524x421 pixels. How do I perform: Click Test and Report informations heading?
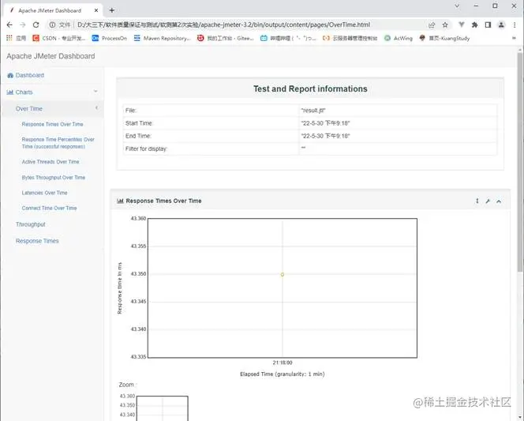(x=310, y=88)
